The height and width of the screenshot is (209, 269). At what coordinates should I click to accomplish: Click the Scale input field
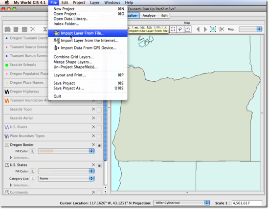pos(247,203)
